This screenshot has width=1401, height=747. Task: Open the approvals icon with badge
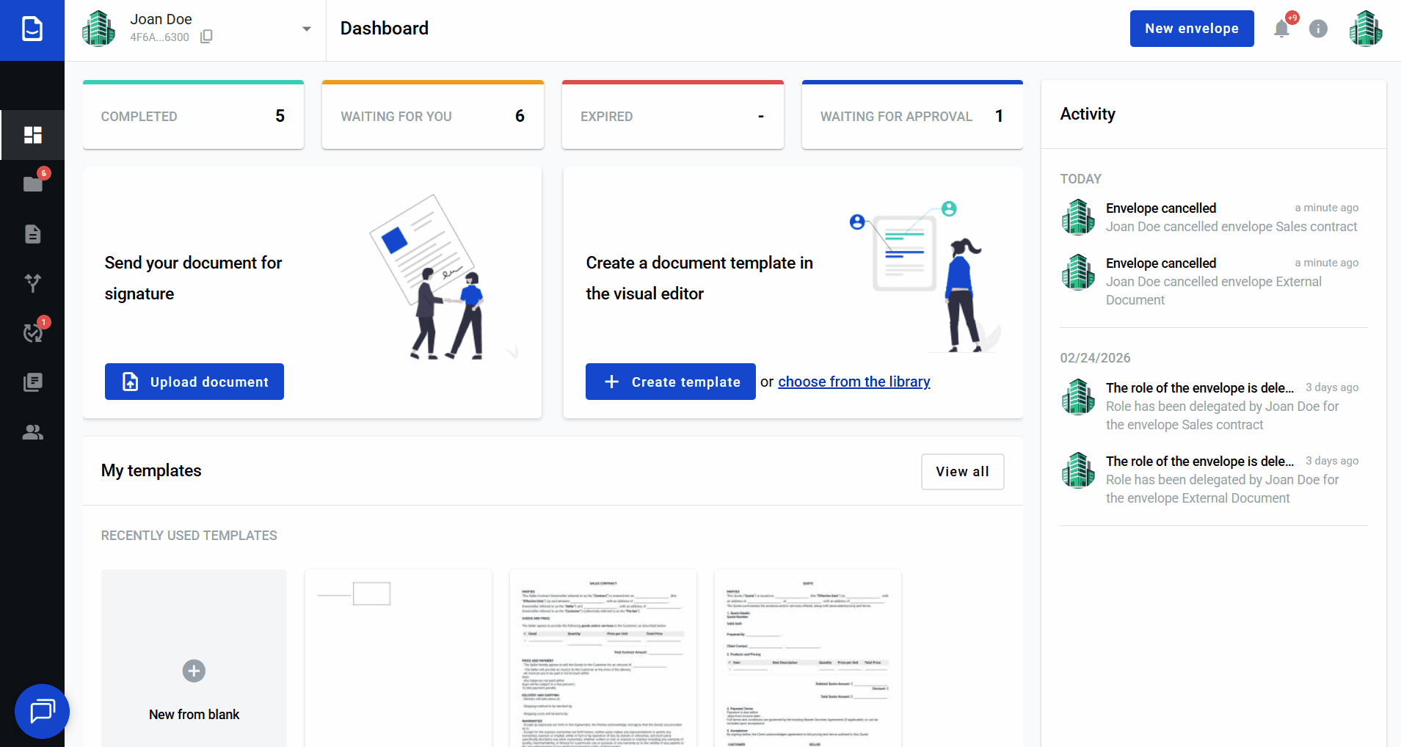pos(32,332)
